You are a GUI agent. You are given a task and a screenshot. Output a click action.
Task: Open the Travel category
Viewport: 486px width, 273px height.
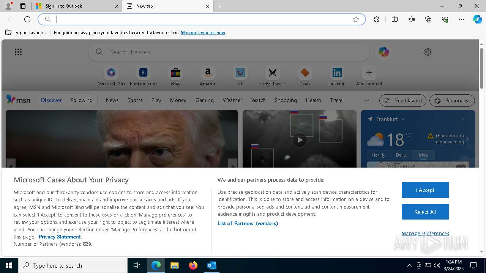click(337, 100)
